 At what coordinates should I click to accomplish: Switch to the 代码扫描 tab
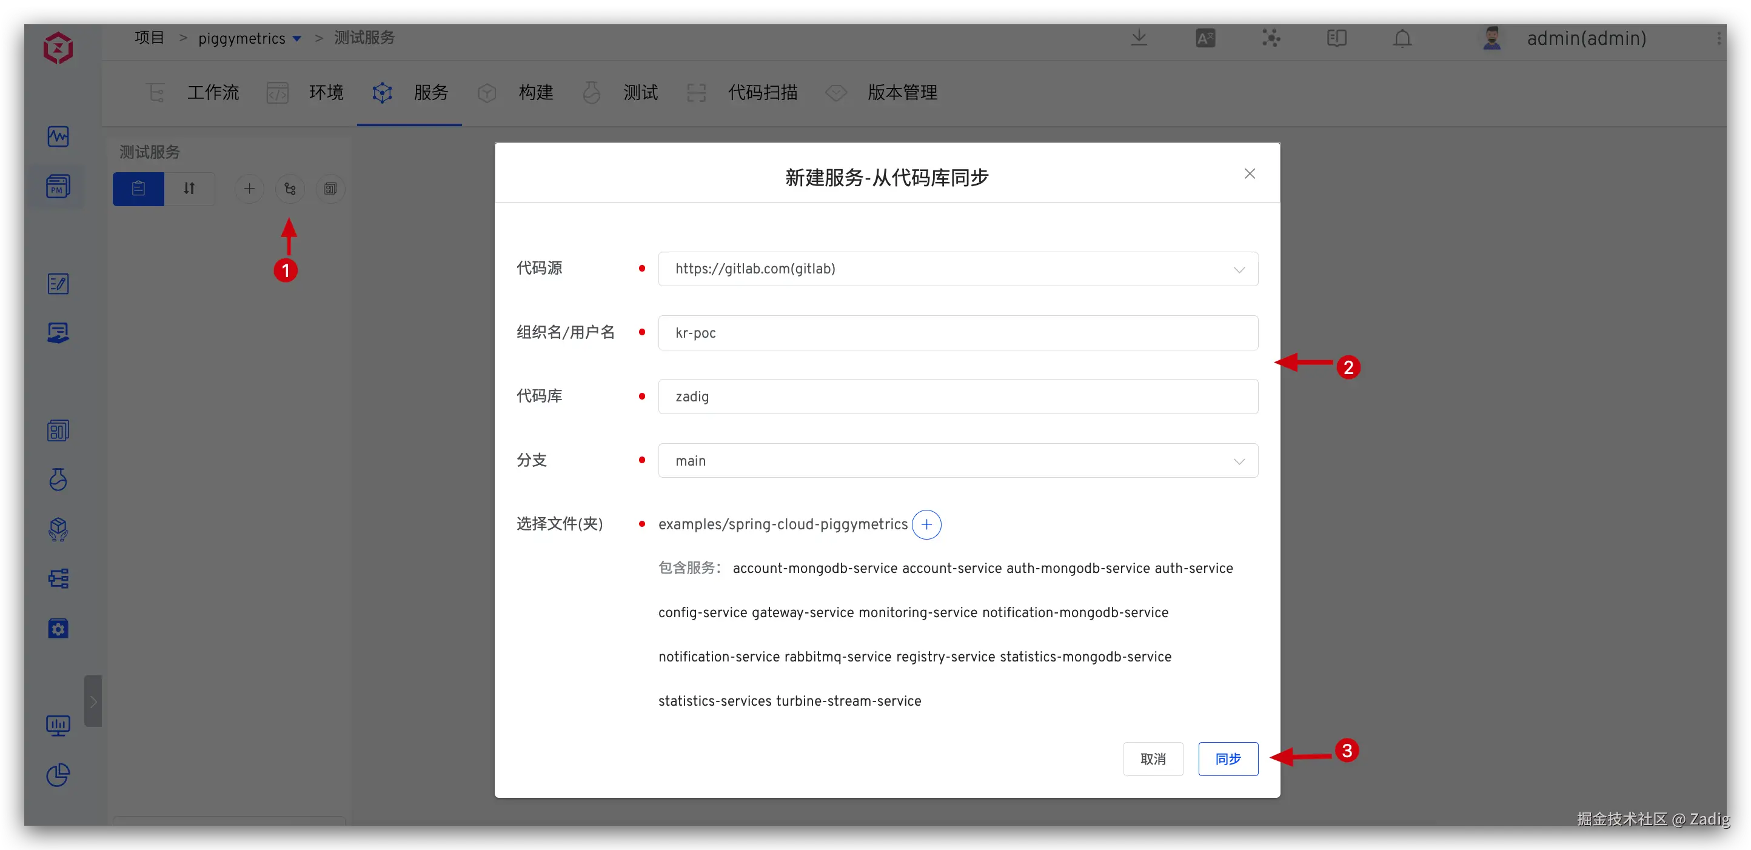(763, 92)
